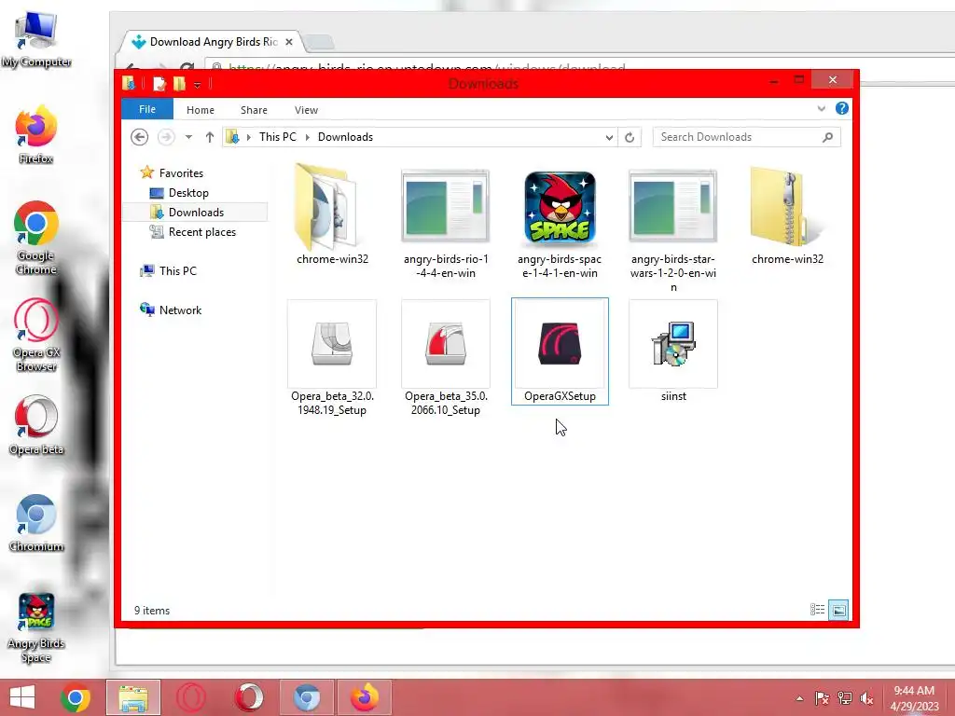Screen dimensions: 955x716
Task: Open Recent places in navigation pane
Action: coord(201,231)
